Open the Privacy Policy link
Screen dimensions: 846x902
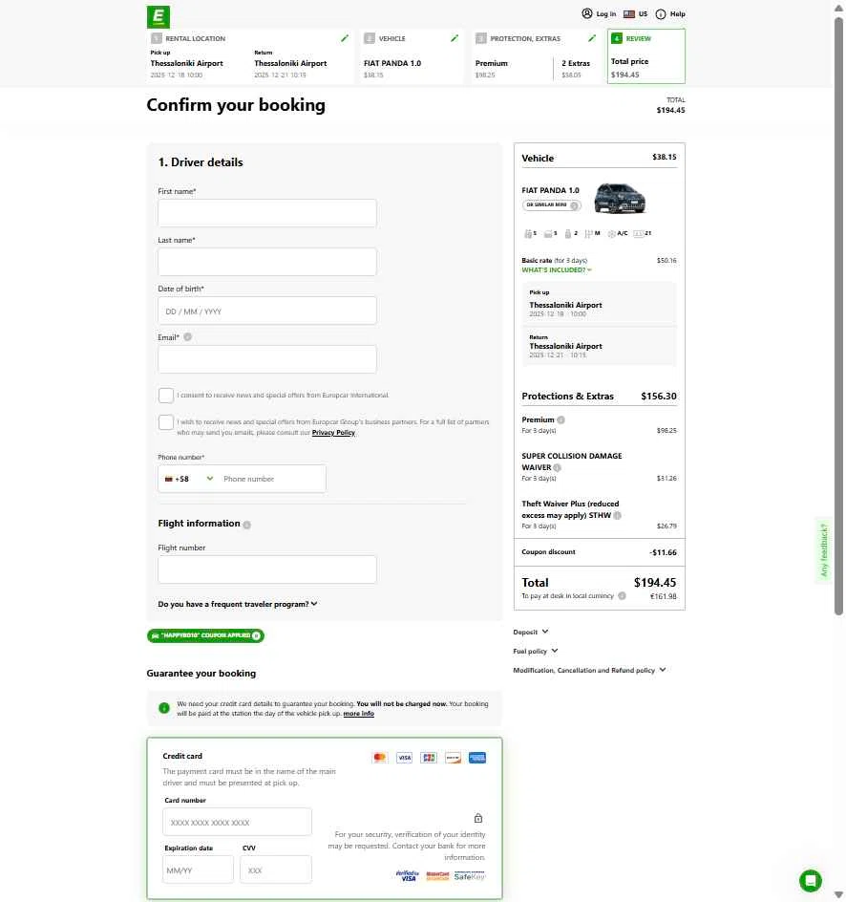coord(333,433)
